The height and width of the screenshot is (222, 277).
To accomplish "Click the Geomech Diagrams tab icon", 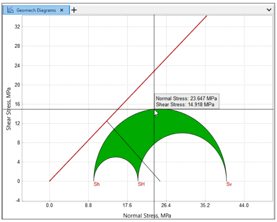I will pyautogui.click(x=10, y=10).
